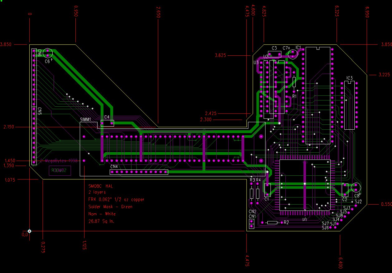Click the 'Solder Mask - Green' note line
Viewport: 392px width, 273px height.
110,207
